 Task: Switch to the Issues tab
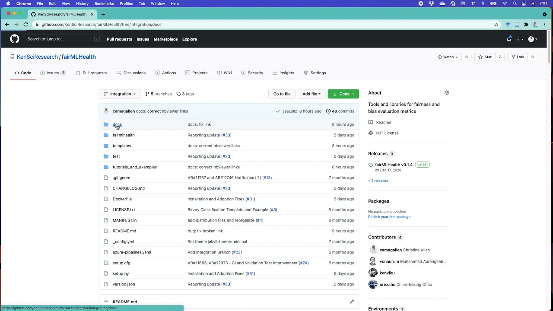[x=53, y=73]
